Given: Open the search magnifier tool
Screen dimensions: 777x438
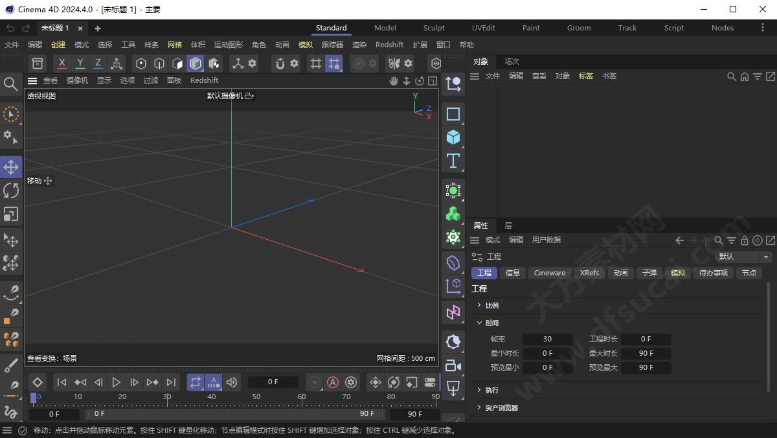Looking at the screenshot, I should point(11,84).
